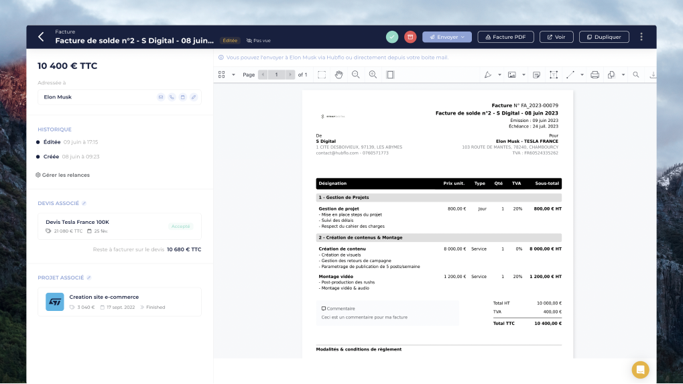Click the red archive icon button
Viewport: 683px width, 384px height.
(410, 37)
